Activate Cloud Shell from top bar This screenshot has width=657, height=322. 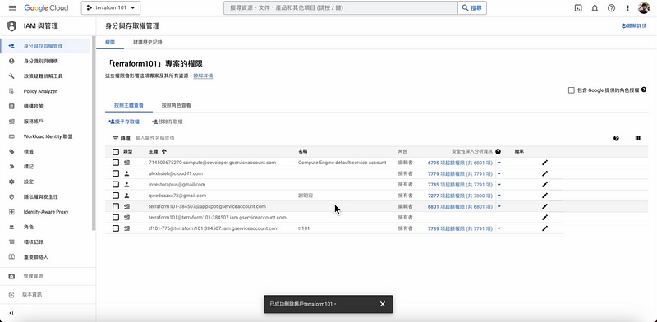tap(578, 8)
